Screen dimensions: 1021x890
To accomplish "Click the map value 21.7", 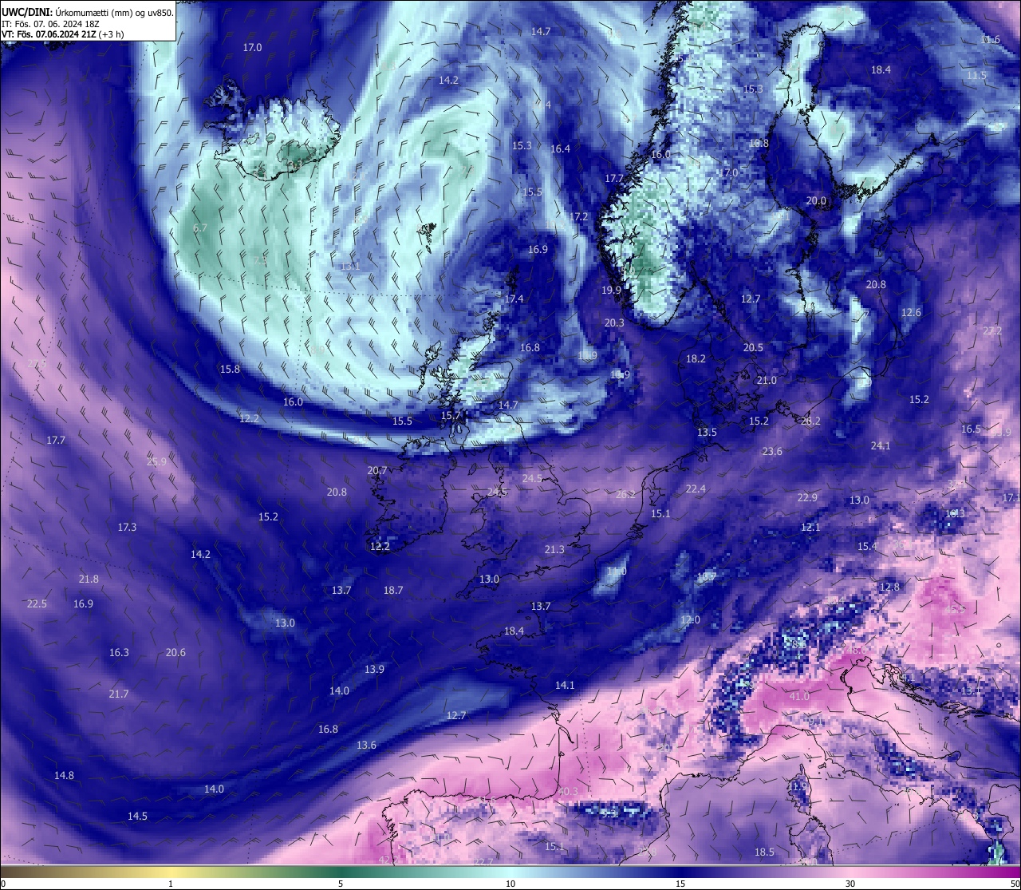I will point(119,694).
